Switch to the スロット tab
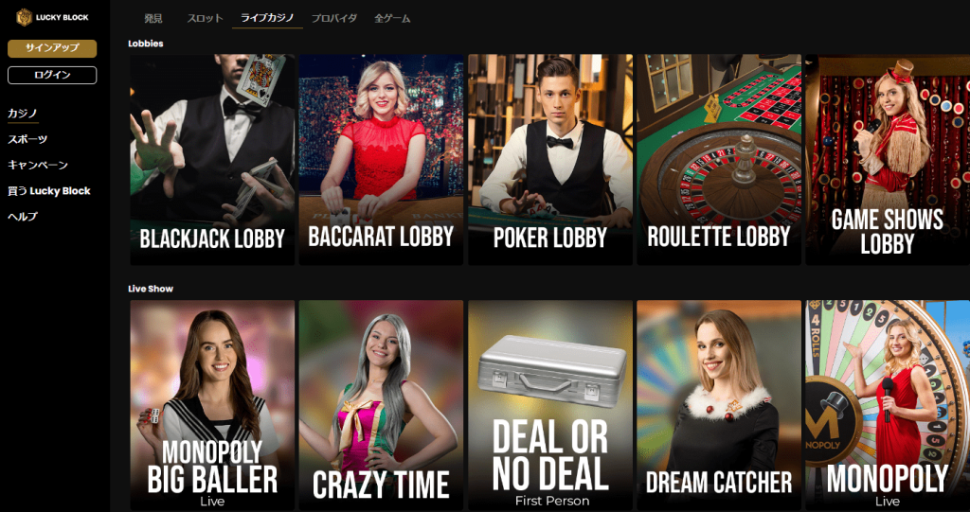 (205, 19)
